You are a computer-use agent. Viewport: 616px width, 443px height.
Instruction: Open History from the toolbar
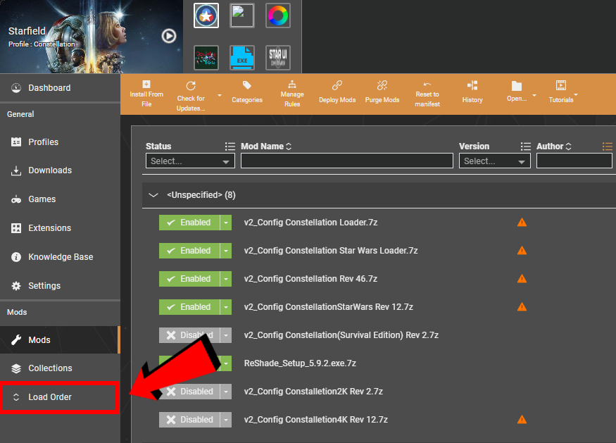click(x=472, y=92)
